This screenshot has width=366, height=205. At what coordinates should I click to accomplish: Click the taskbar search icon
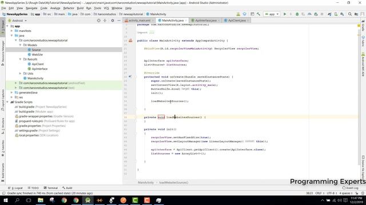17,200
